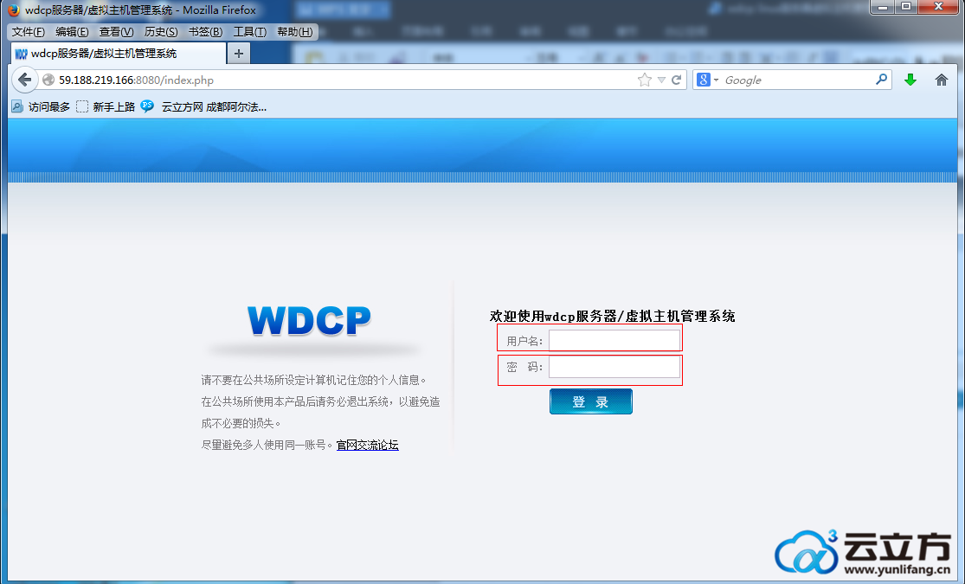Click the 访问最多 bookmark
The width and height of the screenshot is (965, 584).
coord(42,106)
